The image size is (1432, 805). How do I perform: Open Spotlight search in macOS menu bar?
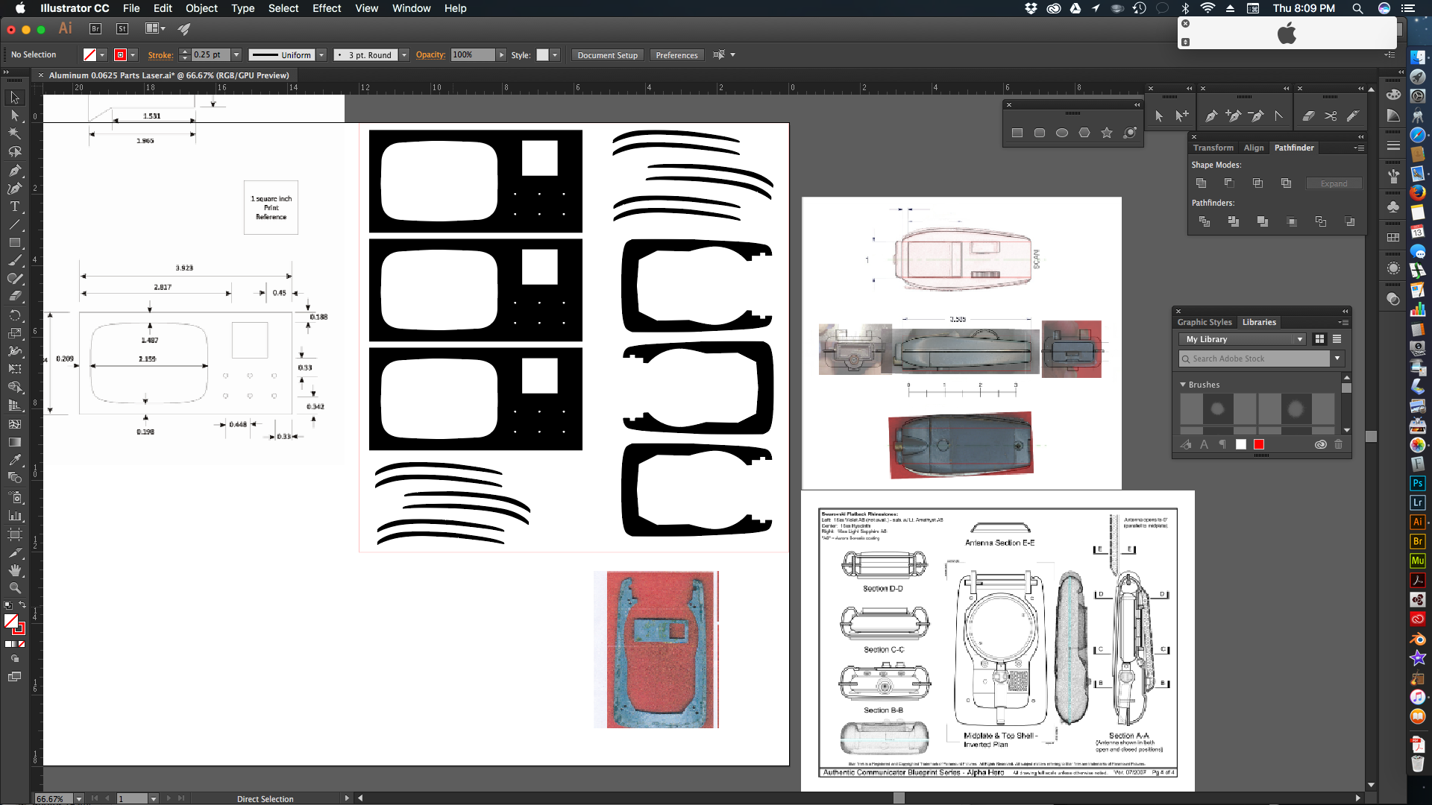(x=1357, y=8)
